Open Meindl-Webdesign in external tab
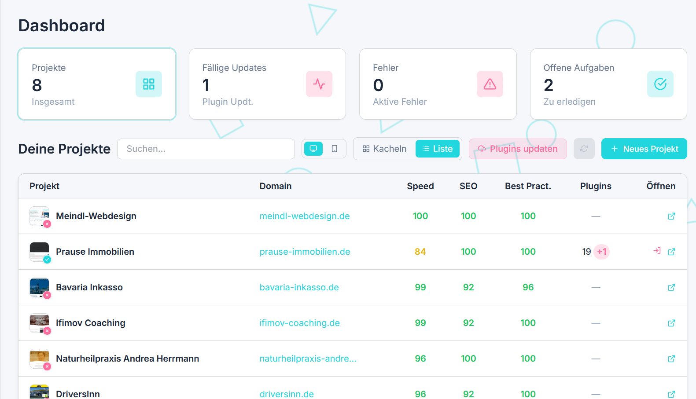This screenshot has width=696, height=399. [671, 216]
